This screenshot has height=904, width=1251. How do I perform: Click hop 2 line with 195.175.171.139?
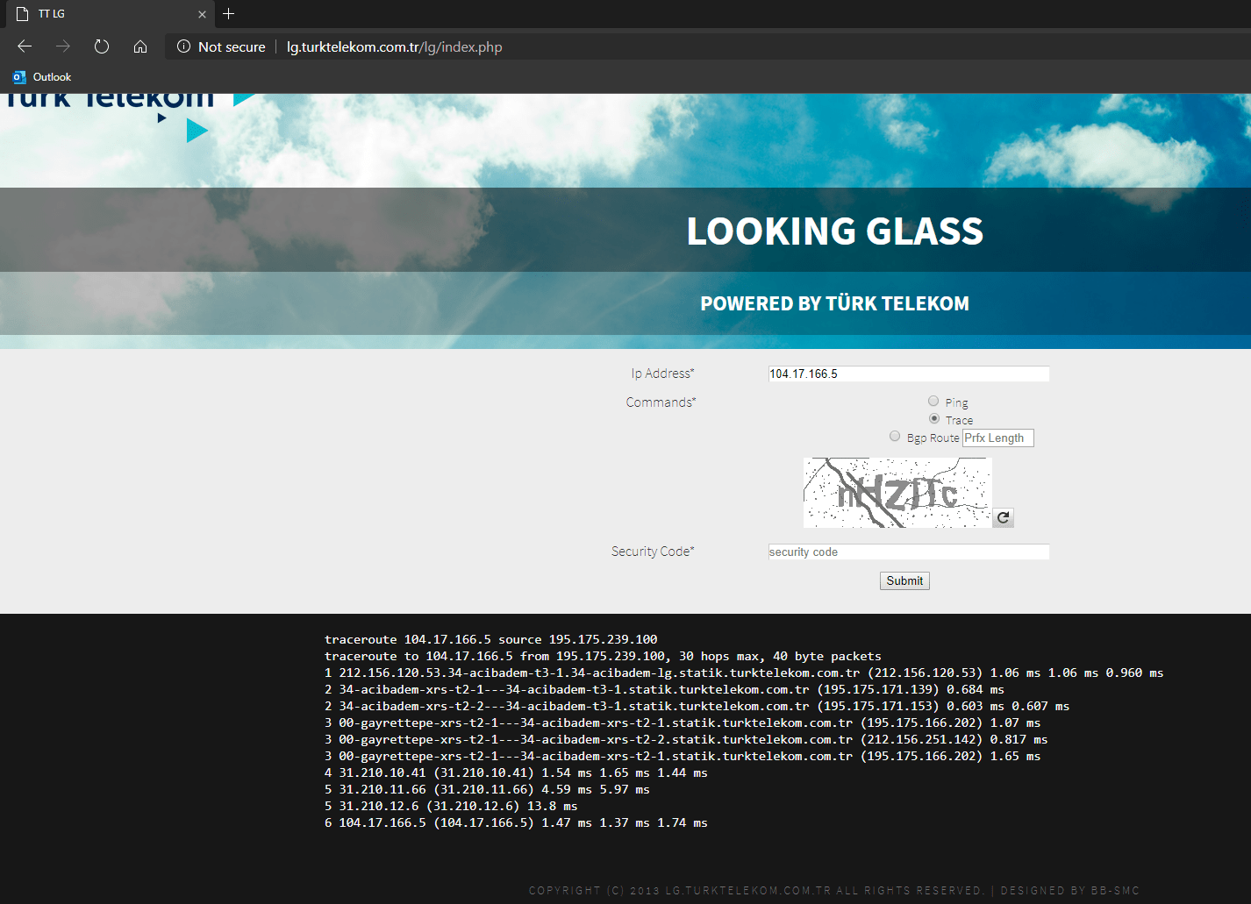664,689
